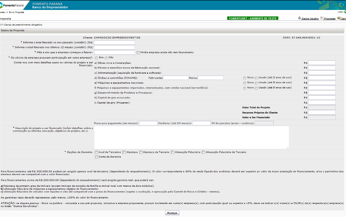The height and width of the screenshot is (217, 346).
Task: Focus the Recursos Próprios do Cliente field
Action: [x=322, y=113]
